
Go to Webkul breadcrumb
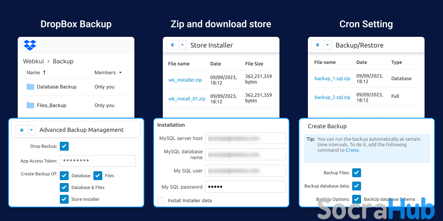[33, 61]
